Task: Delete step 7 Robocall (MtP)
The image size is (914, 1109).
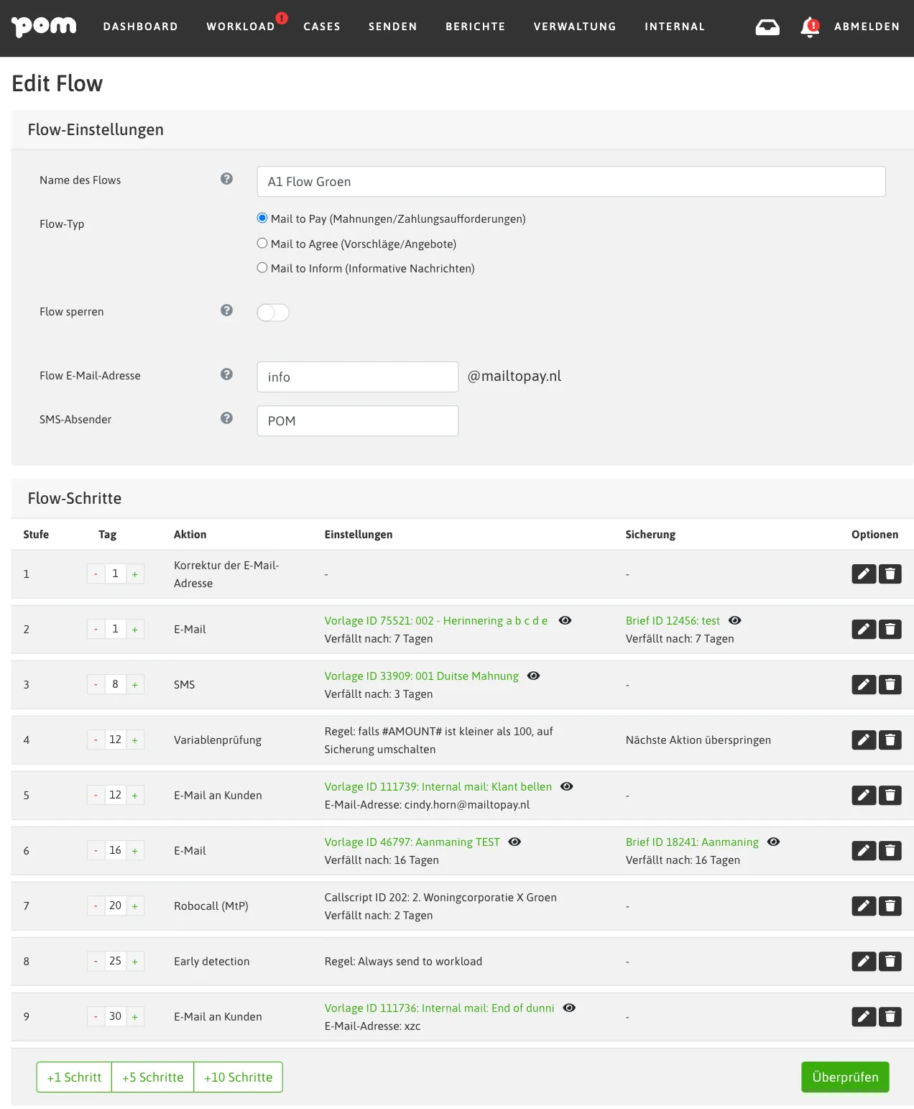Action: (x=890, y=906)
